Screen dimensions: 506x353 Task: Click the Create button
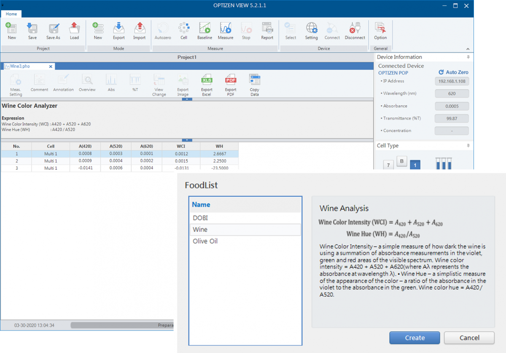414,338
